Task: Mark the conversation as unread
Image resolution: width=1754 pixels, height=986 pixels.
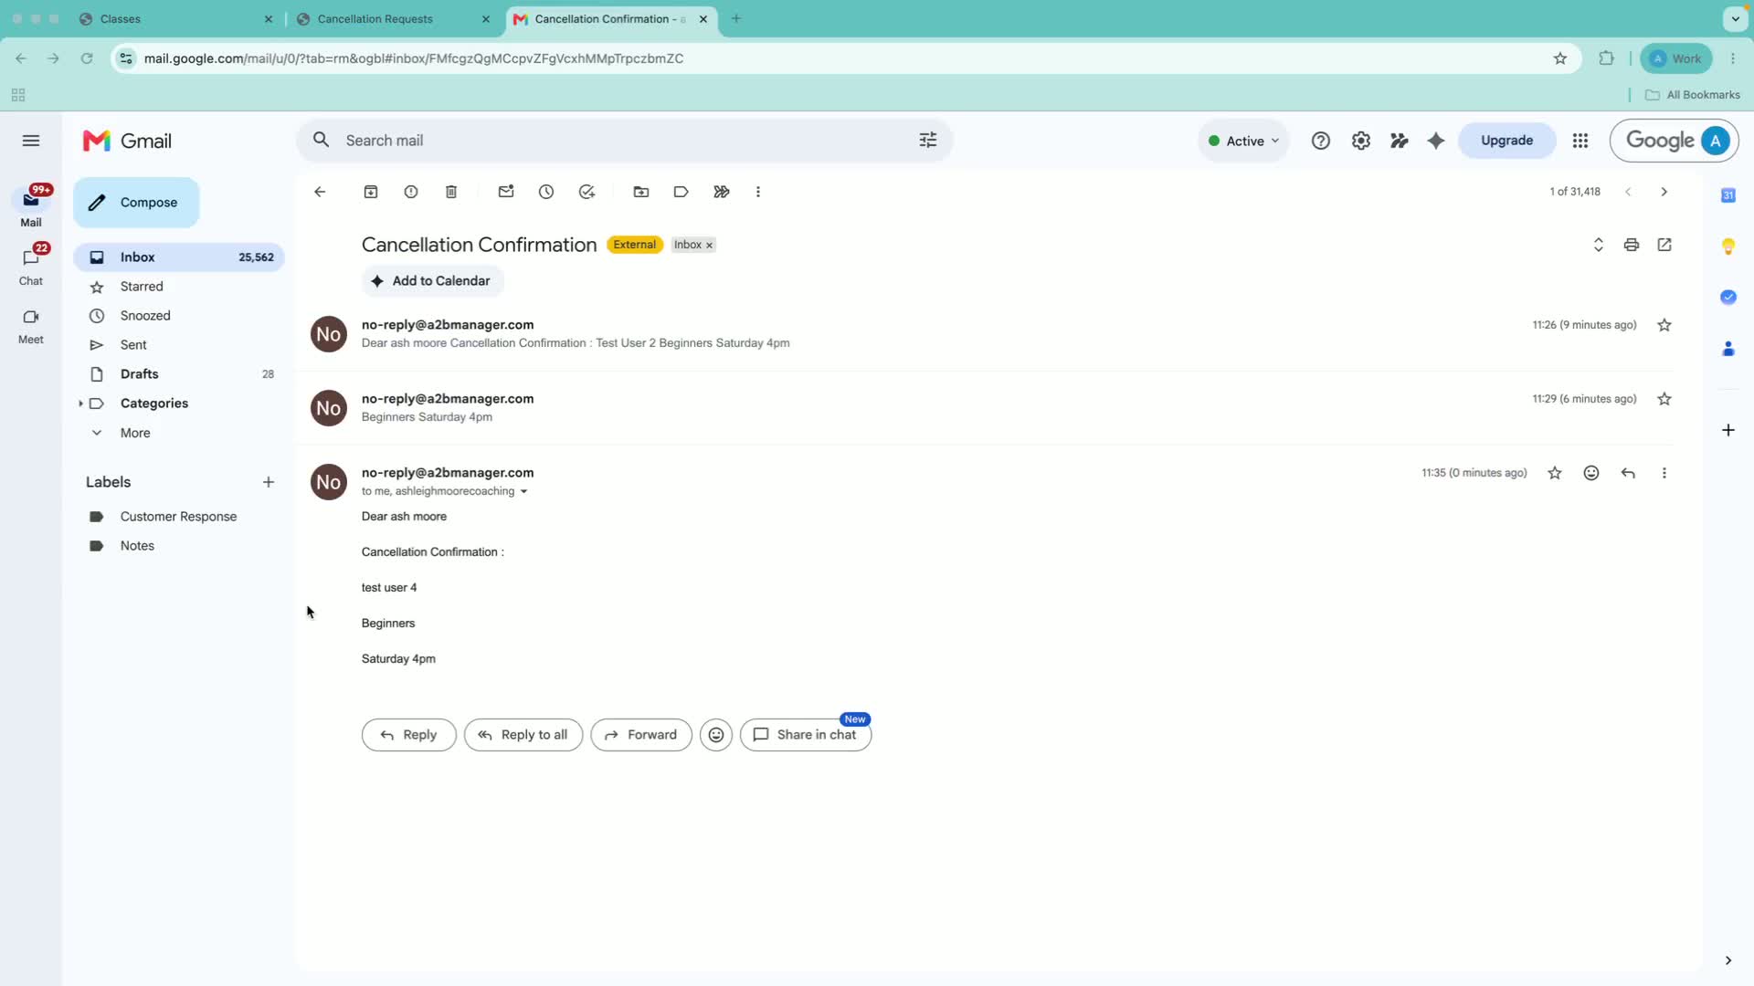Action: [506, 192]
